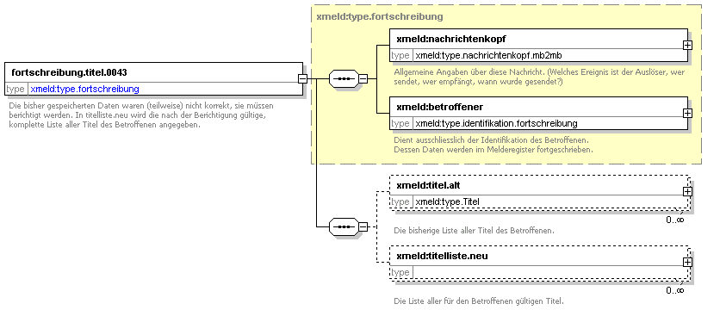Select the lower sequence compositor icon
The width and height of the screenshot is (720, 310).
click(x=344, y=226)
